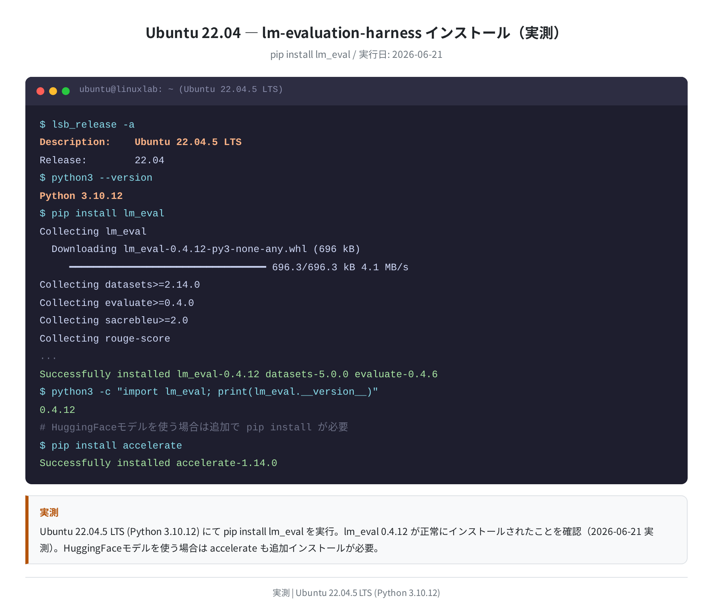Click the 'Collecting rouge-score' line
This screenshot has width=713, height=615.
coord(105,338)
